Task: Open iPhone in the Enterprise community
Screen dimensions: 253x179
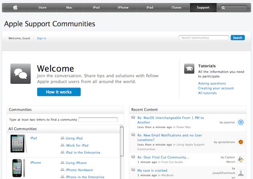Action: pos(85,177)
